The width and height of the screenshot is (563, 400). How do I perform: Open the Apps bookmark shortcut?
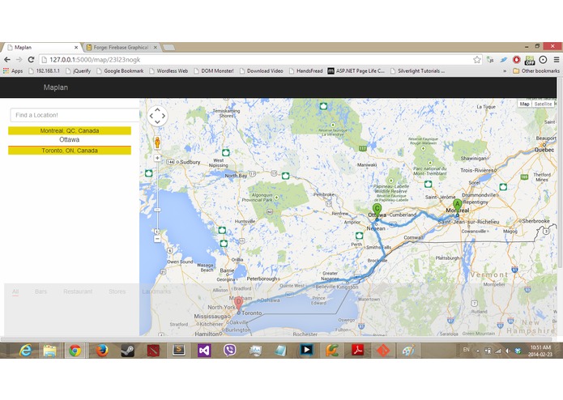[x=13, y=71]
